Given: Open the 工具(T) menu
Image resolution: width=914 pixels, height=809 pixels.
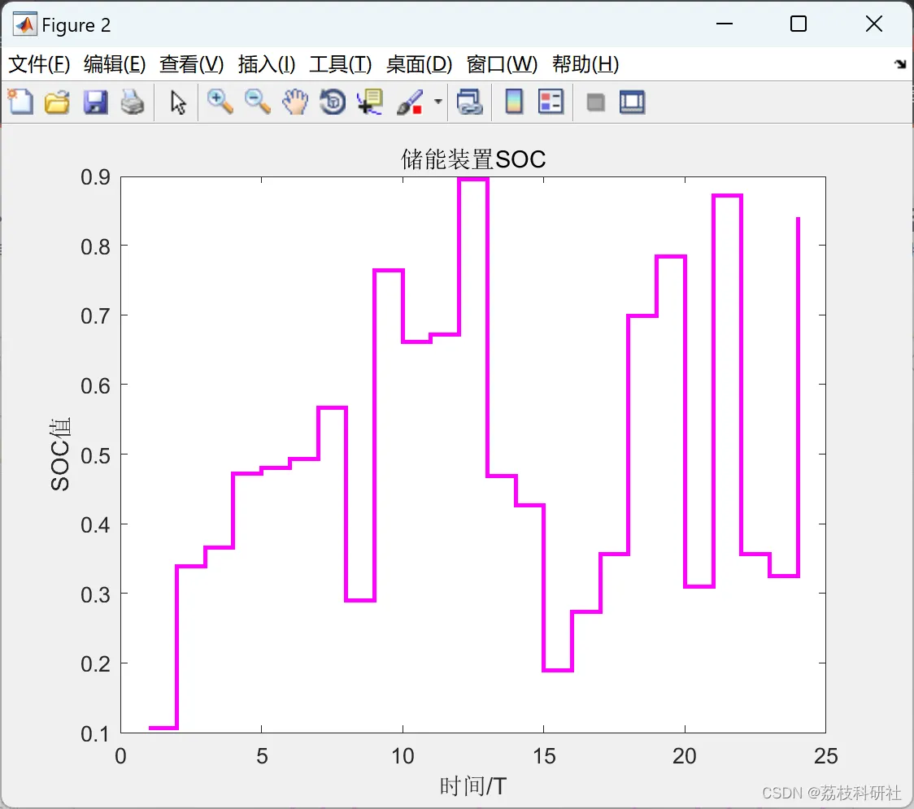Looking at the screenshot, I should tap(341, 64).
